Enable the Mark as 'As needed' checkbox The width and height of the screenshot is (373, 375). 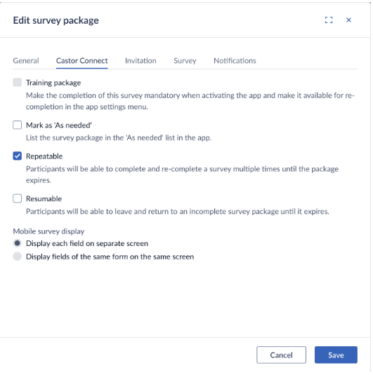[x=18, y=125]
